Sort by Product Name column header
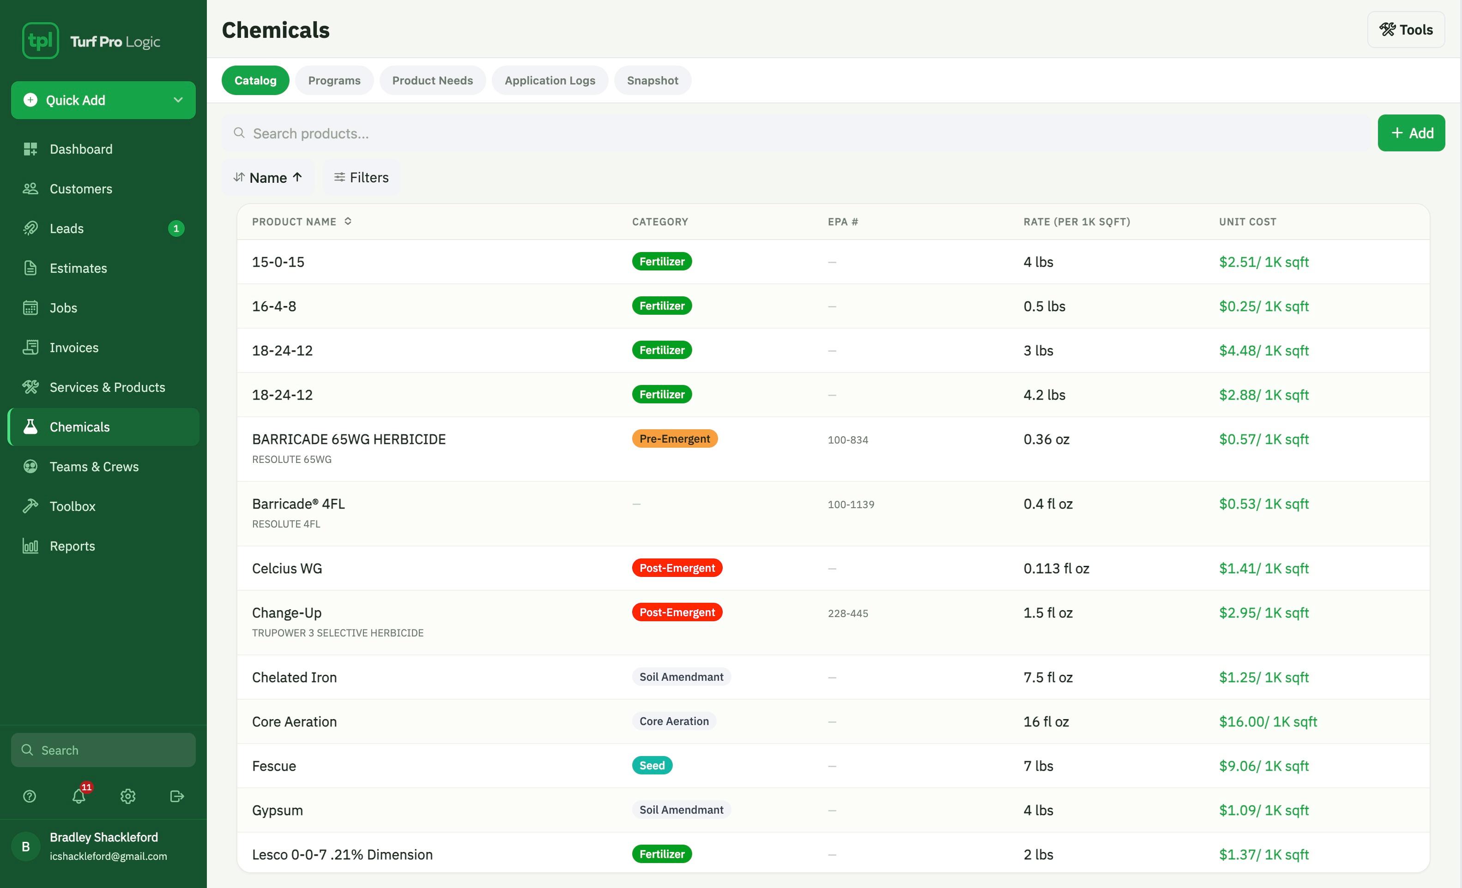This screenshot has width=1462, height=888. coord(302,221)
